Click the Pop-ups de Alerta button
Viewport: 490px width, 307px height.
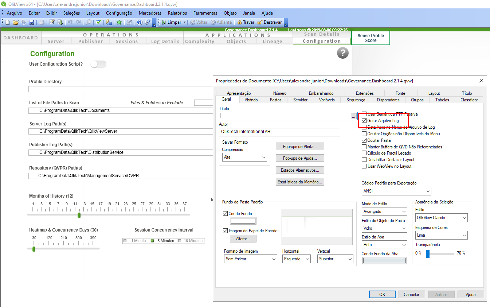pos(300,147)
